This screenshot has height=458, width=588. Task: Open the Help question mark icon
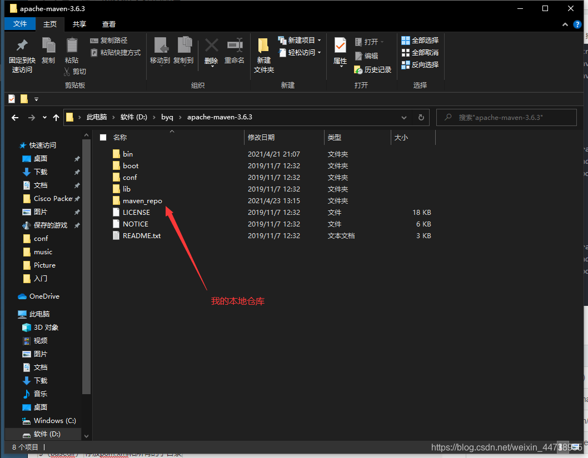coord(577,24)
